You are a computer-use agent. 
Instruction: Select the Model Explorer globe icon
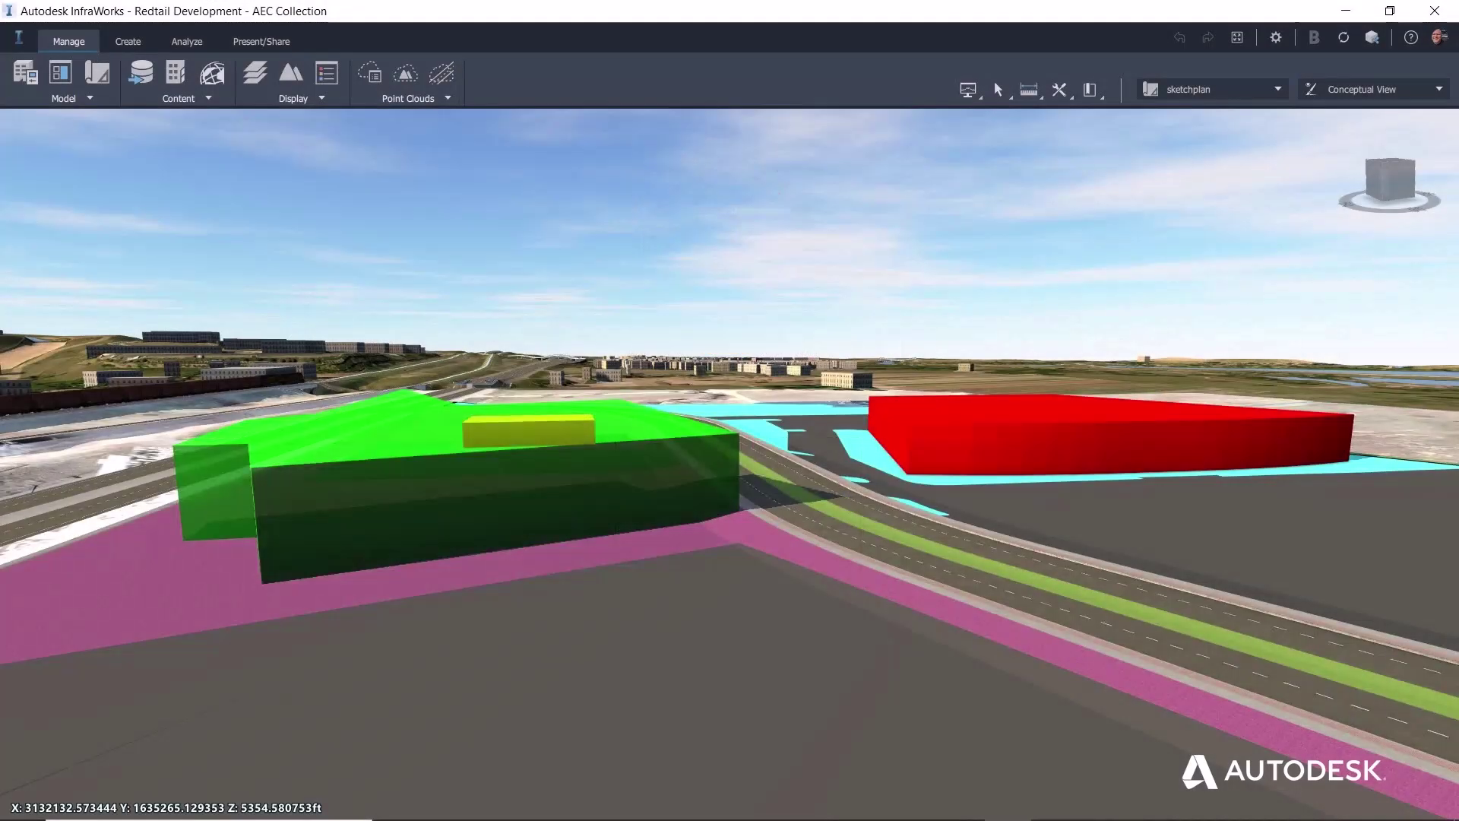point(212,72)
